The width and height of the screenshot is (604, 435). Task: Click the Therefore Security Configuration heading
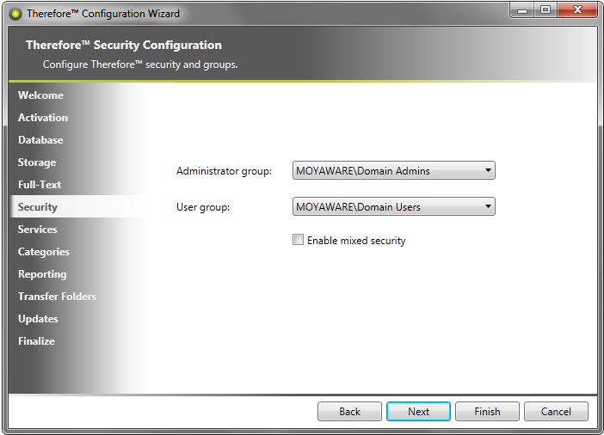(x=124, y=45)
